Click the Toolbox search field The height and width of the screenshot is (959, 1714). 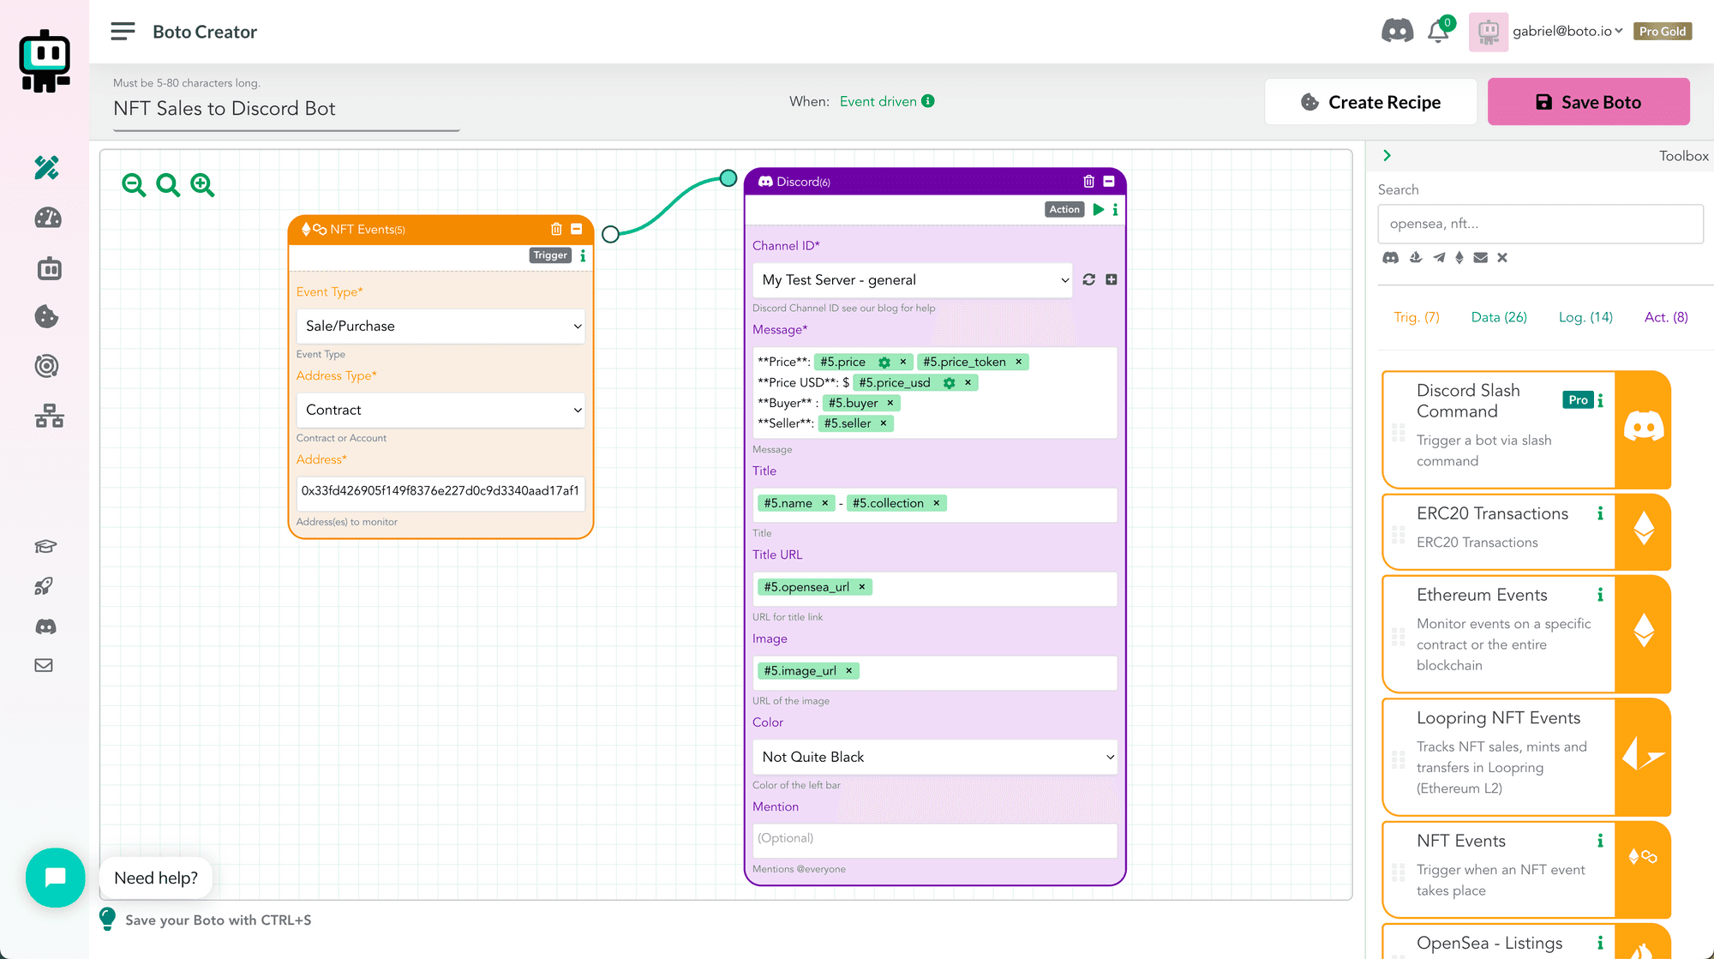[1540, 224]
